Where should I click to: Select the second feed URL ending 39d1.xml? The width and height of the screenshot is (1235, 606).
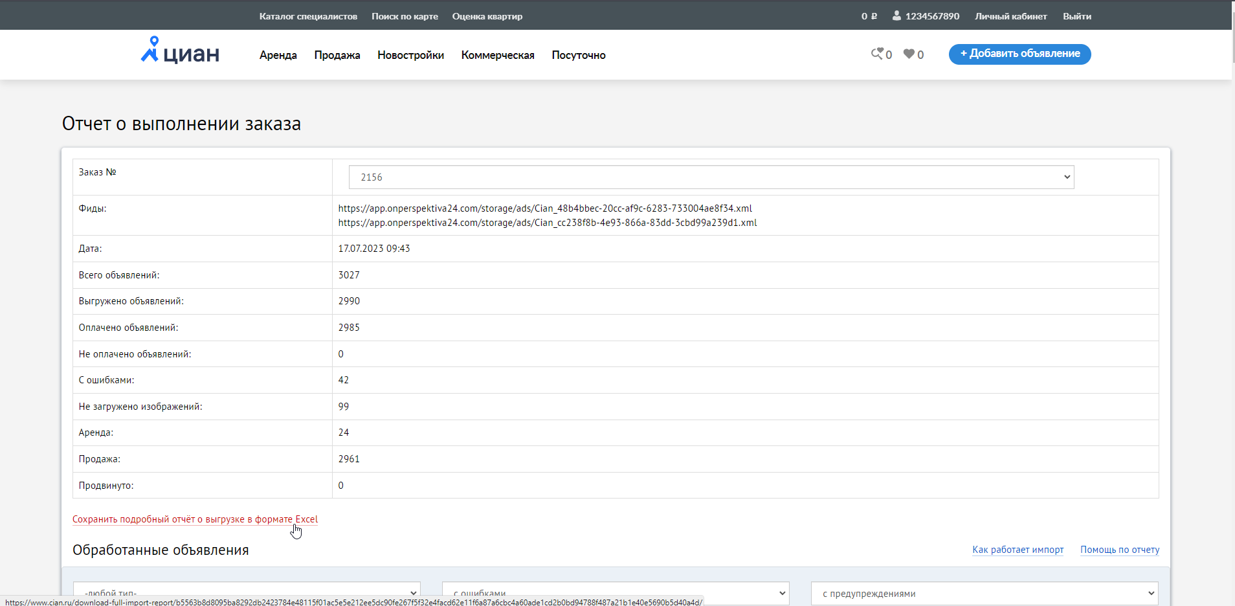[548, 223]
